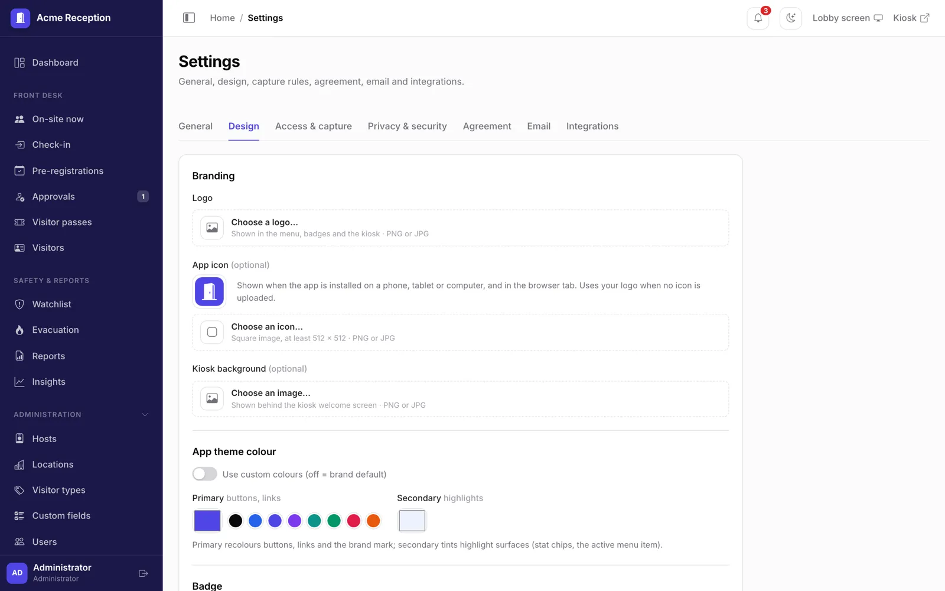The width and height of the screenshot is (945, 591).
Task: Toggle the sidebar panel icon
Action: click(x=189, y=18)
